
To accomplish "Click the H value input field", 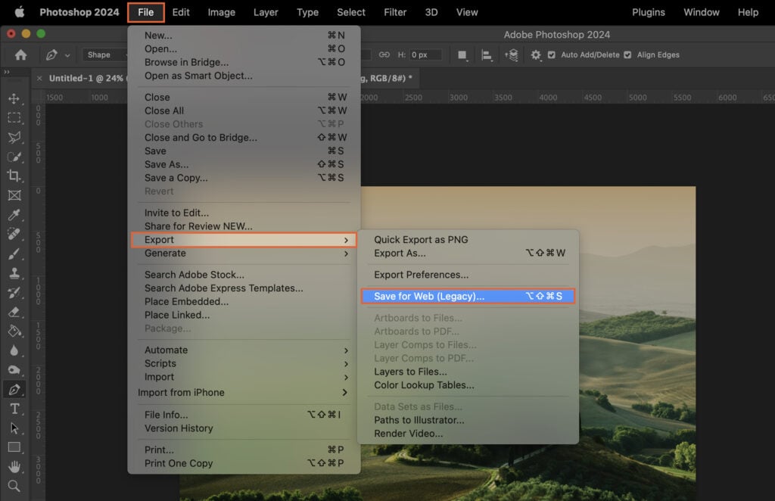I will pyautogui.click(x=427, y=54).
